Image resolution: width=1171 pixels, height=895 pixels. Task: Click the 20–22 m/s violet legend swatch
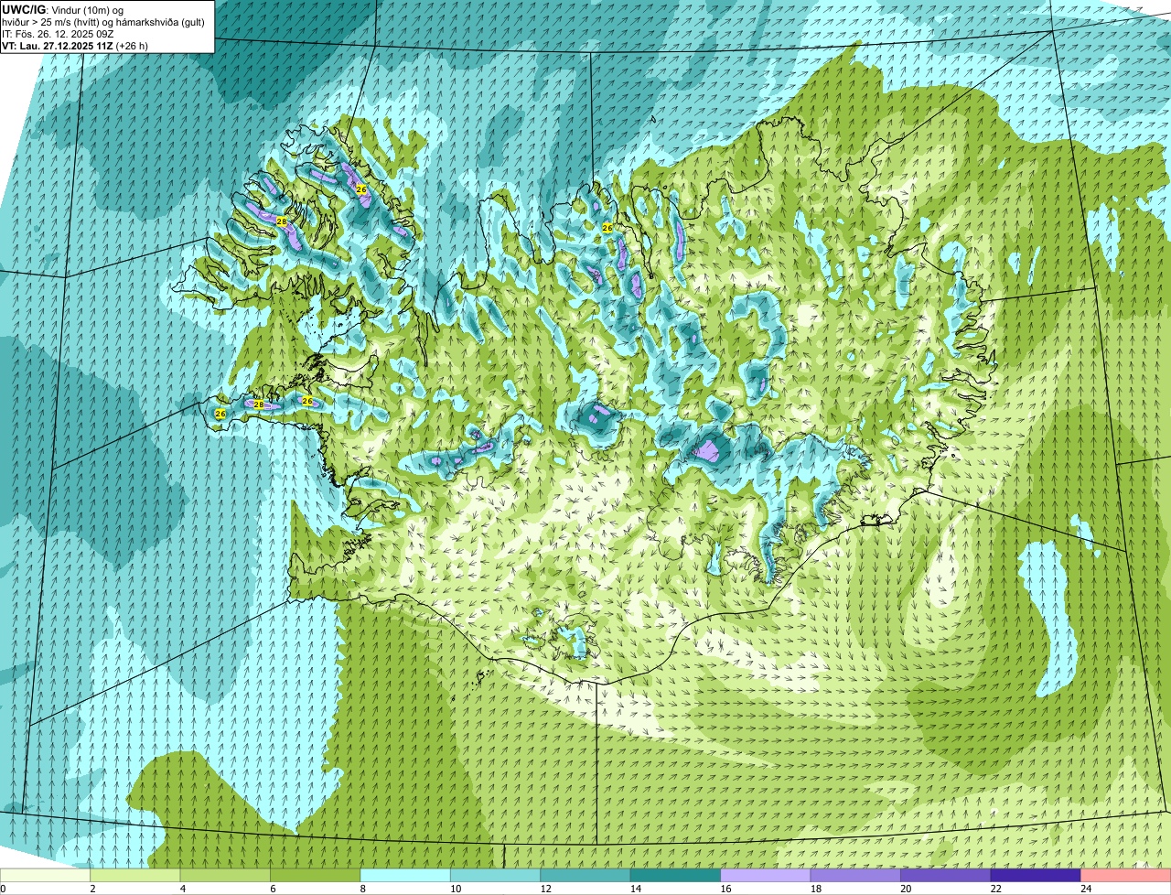tap(946, 875)
